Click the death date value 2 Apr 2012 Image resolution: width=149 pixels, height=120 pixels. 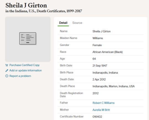click(99, 79)
